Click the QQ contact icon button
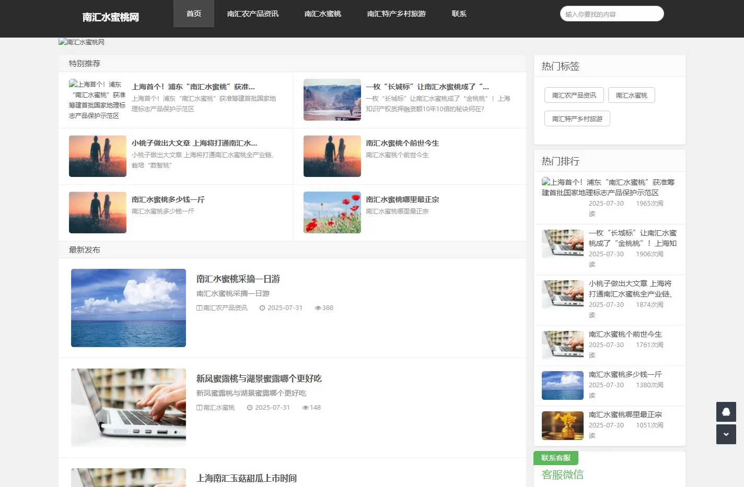 point(726,412)
